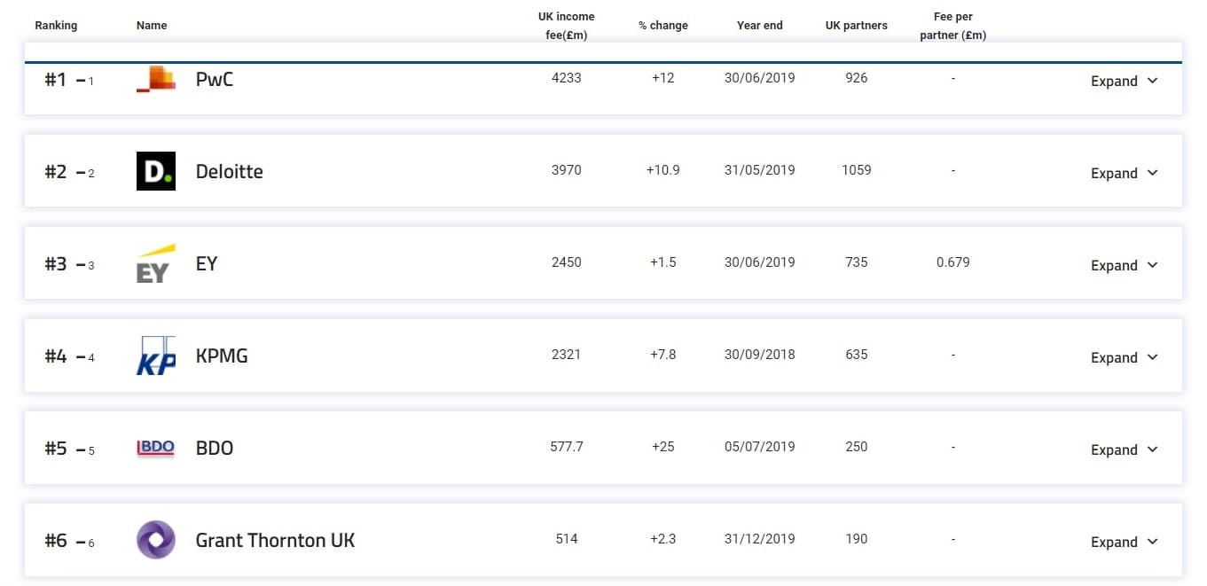Image resolution: width=1207 pixels, height=586 pixels.
Task: Click the #3 ranking for EY
Action: coord(56,263)
